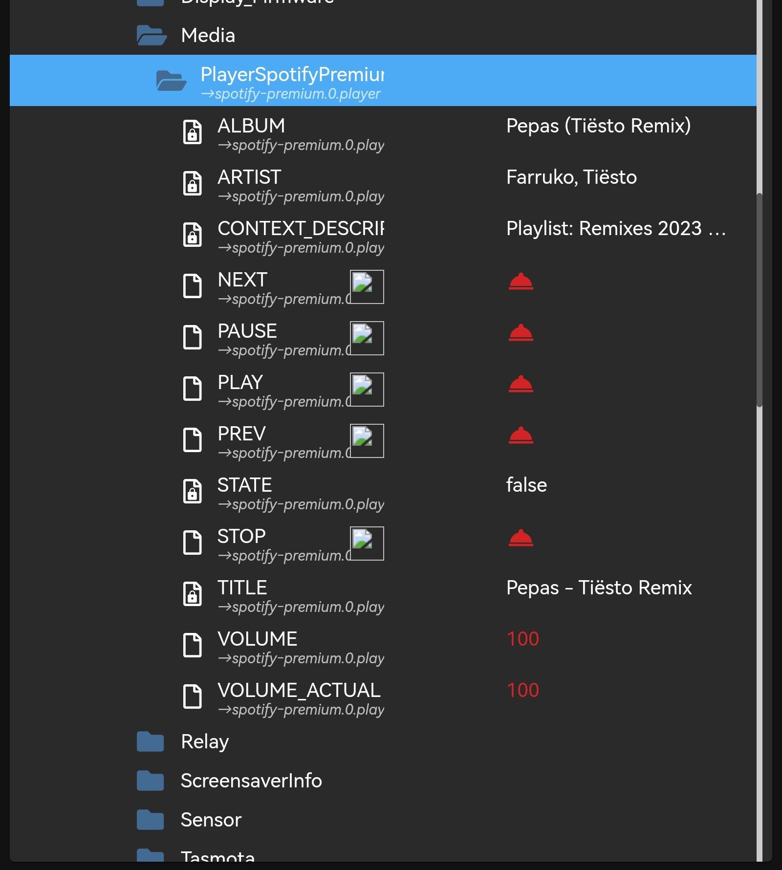Select the VOLUME state name
The image size is (782, 870).
pos(257,639)
